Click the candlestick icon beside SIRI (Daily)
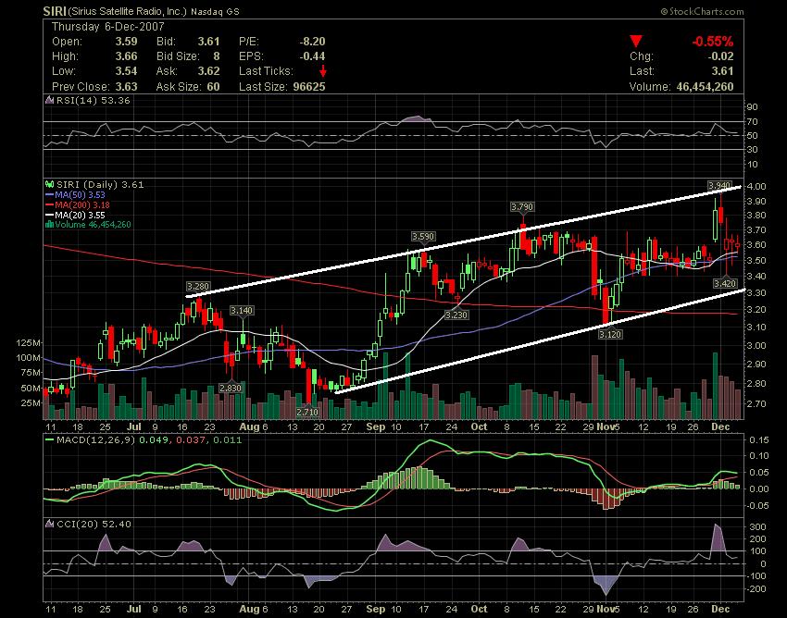Viewport: 787px width, 618px height. click(50, 185)
